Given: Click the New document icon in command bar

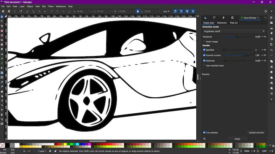Looking at the screenshot, I should (x=271, y=17).
